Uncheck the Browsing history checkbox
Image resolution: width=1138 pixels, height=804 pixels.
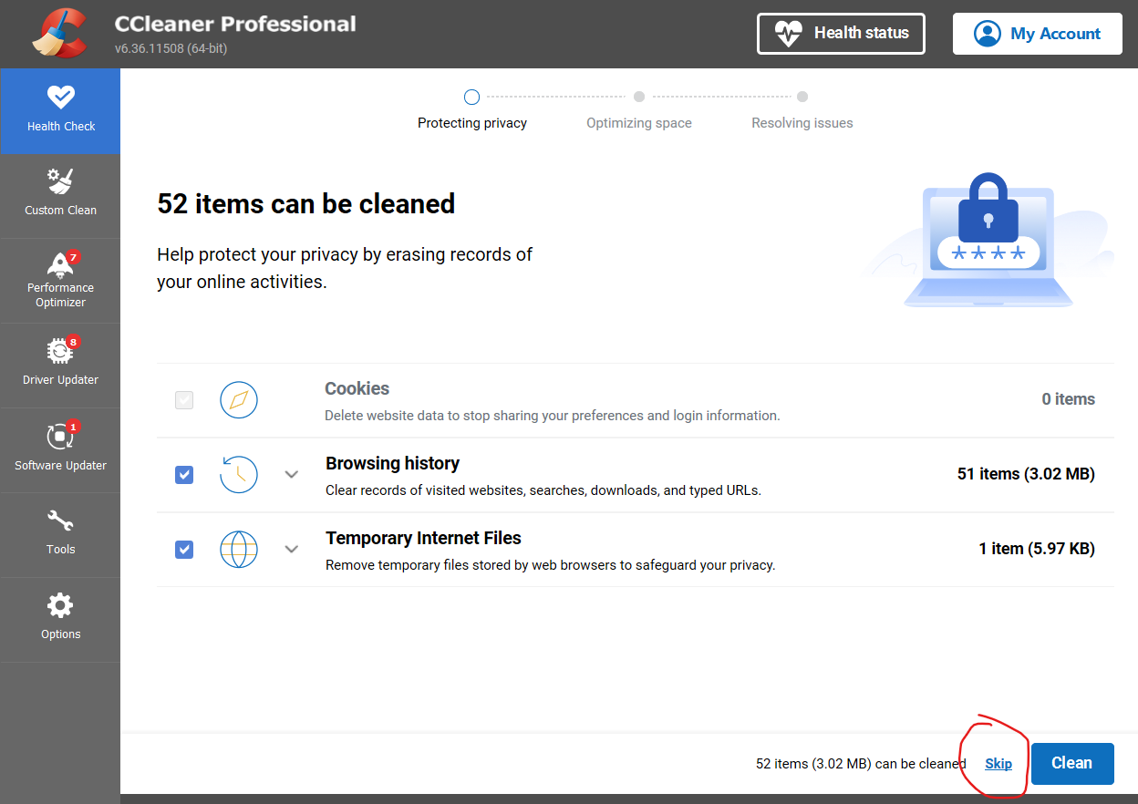click(x=184, y=475)
